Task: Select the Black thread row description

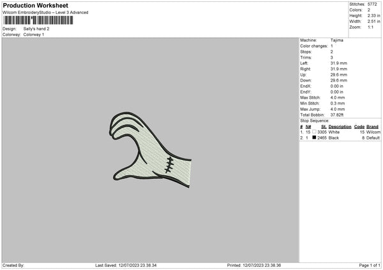Action: coord(334,138)
